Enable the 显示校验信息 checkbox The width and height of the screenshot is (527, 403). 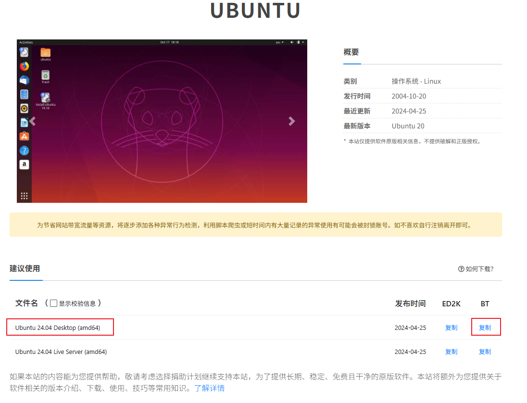pyautogui.click(x=53, y=303)
